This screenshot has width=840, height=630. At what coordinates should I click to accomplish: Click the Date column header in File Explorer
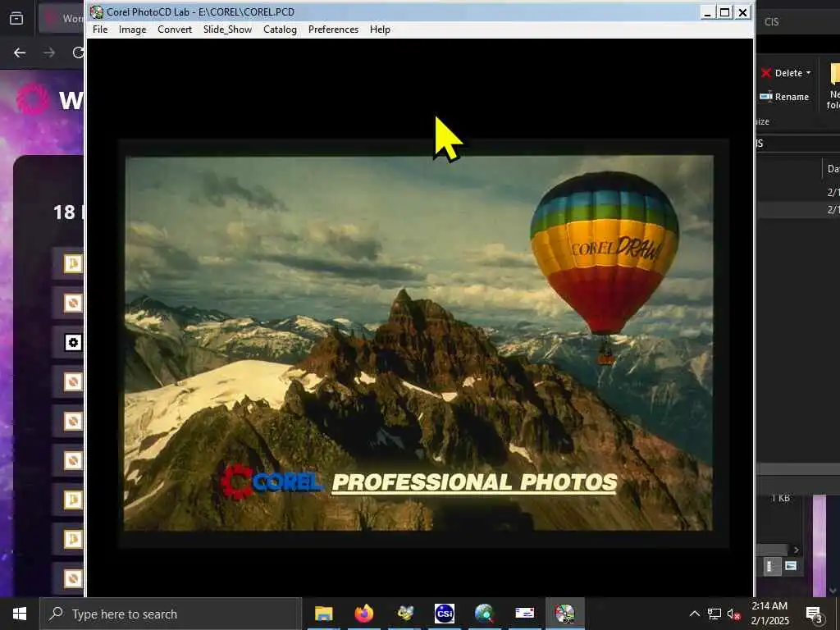832,169
